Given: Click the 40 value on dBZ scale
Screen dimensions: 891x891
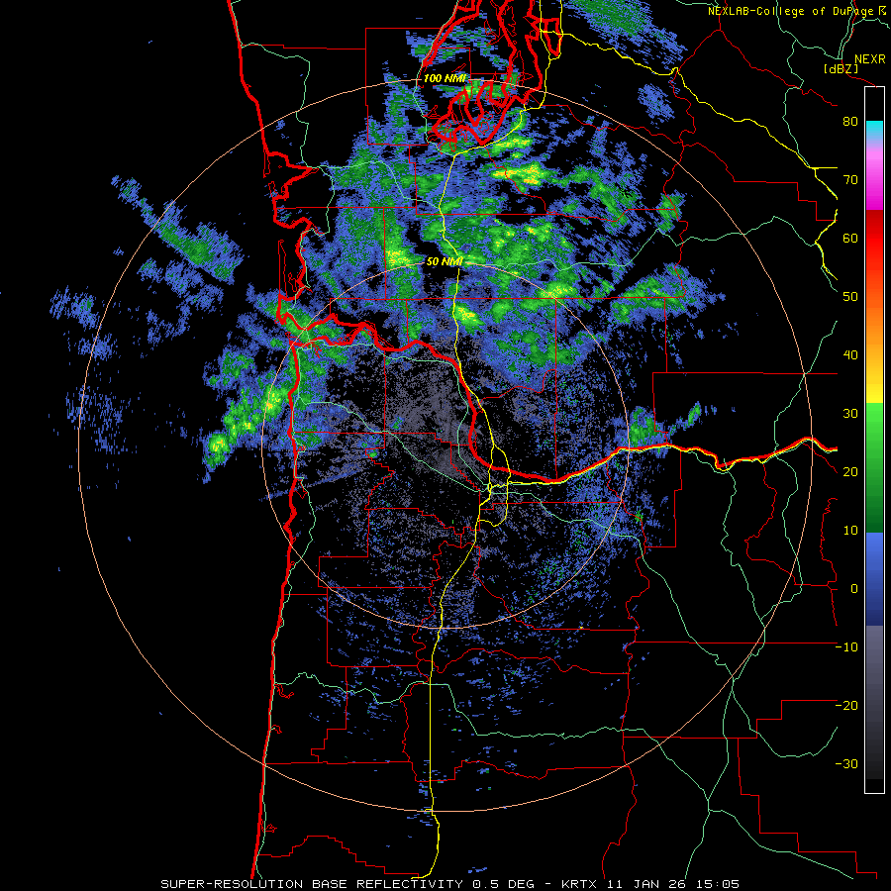Looking at the screenshot, I should [x=850, y=355].
